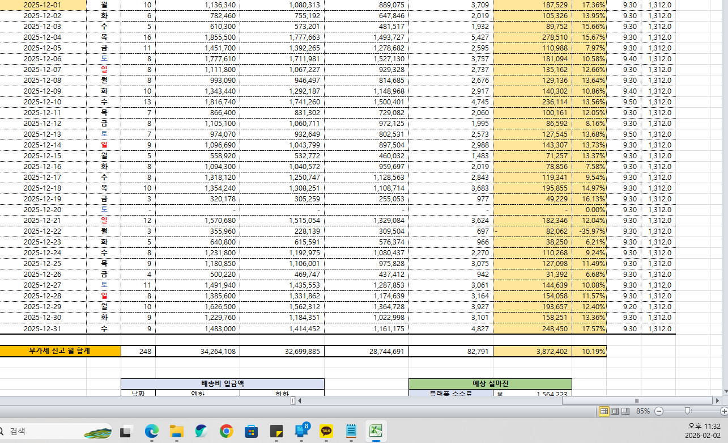Click the taskbar search box
The width and height of the screenshot is (728, 443).
tap(40, 432)
